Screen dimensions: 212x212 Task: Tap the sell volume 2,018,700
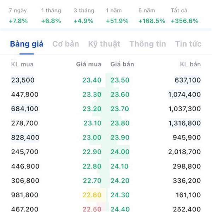(x=184, y=152)
